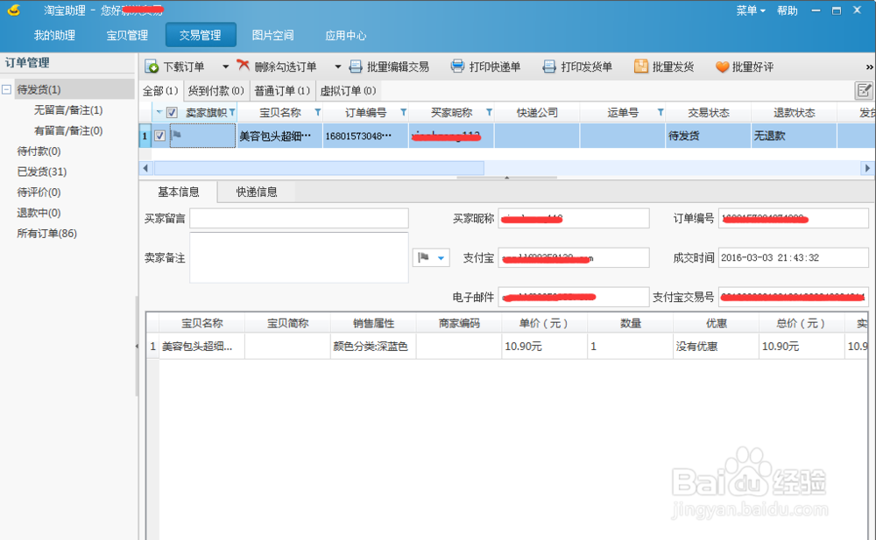
Task: Click the 删除勾选订单 delete checked orders icon
Action: 243,66
